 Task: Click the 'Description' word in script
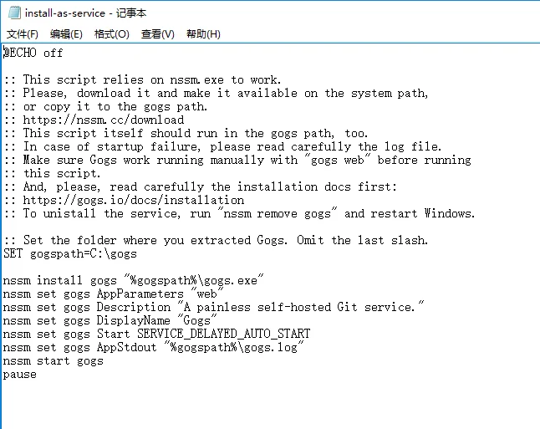[133, 307]
